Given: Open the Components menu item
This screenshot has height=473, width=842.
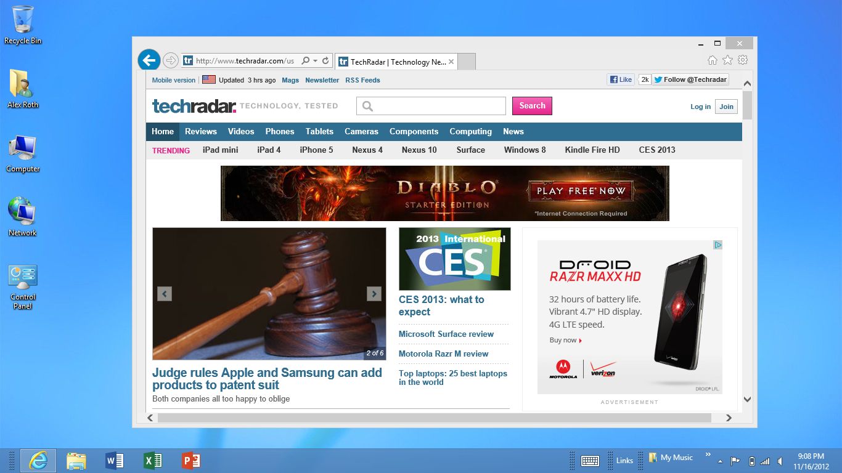Looking at the screenshot, I should tap(414, 132).
